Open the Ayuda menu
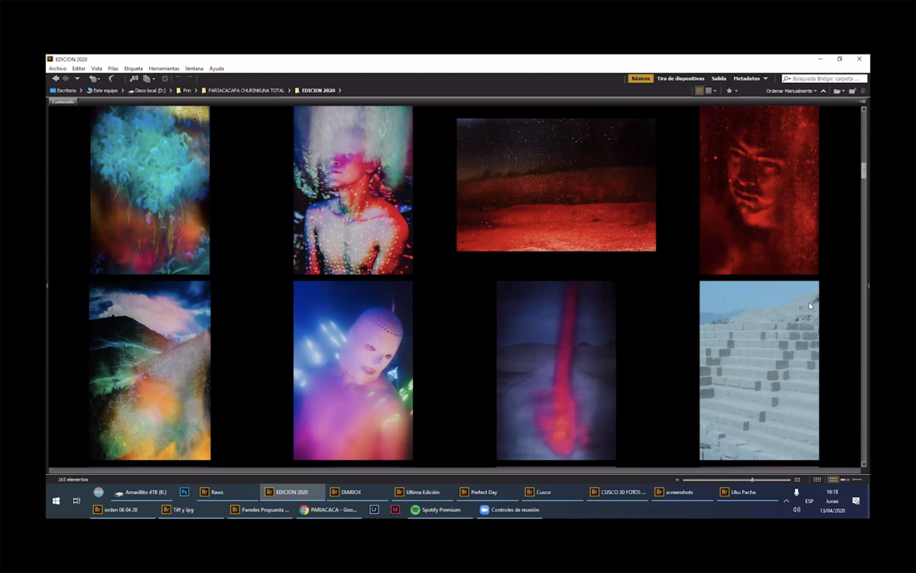The height and width of the screenshot is (573, 916). tap(216, 68)
